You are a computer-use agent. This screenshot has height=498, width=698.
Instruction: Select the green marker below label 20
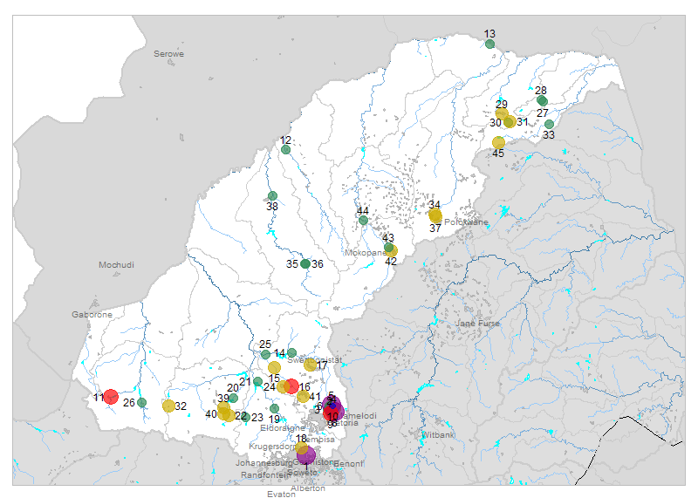pos(233,398)
